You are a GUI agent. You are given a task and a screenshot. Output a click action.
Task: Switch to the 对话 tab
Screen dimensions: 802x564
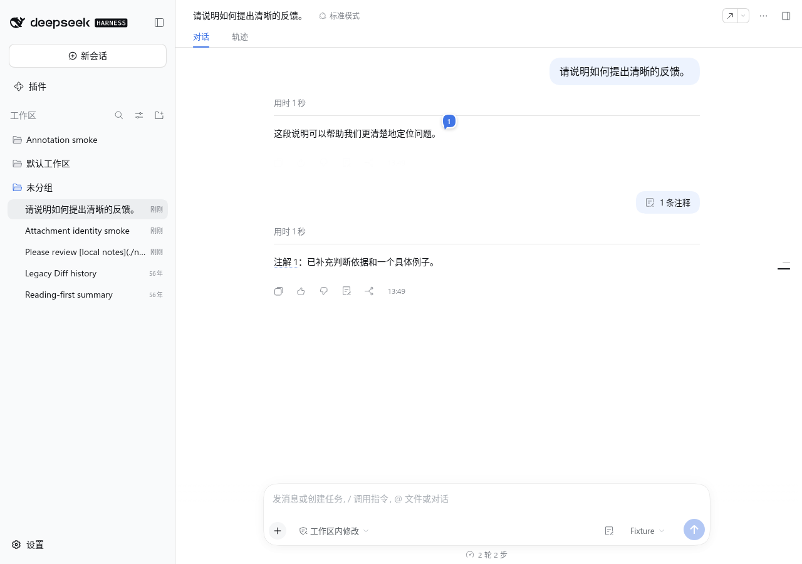click(x=201, y=37)
